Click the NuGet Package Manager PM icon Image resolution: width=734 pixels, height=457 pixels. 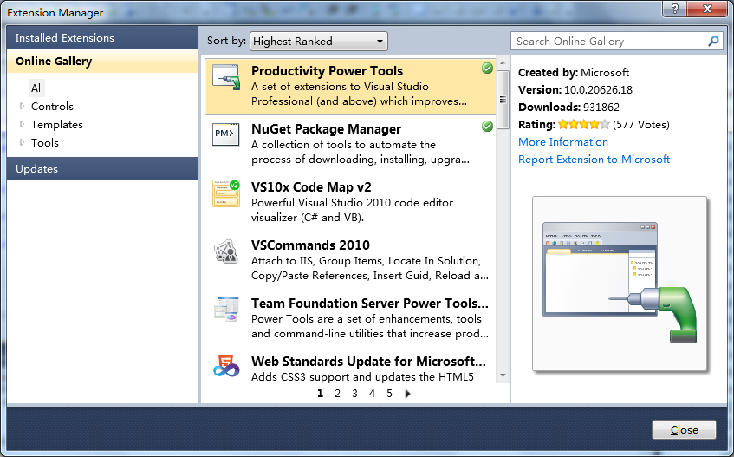pyautogui.click(x=225, y=134)
